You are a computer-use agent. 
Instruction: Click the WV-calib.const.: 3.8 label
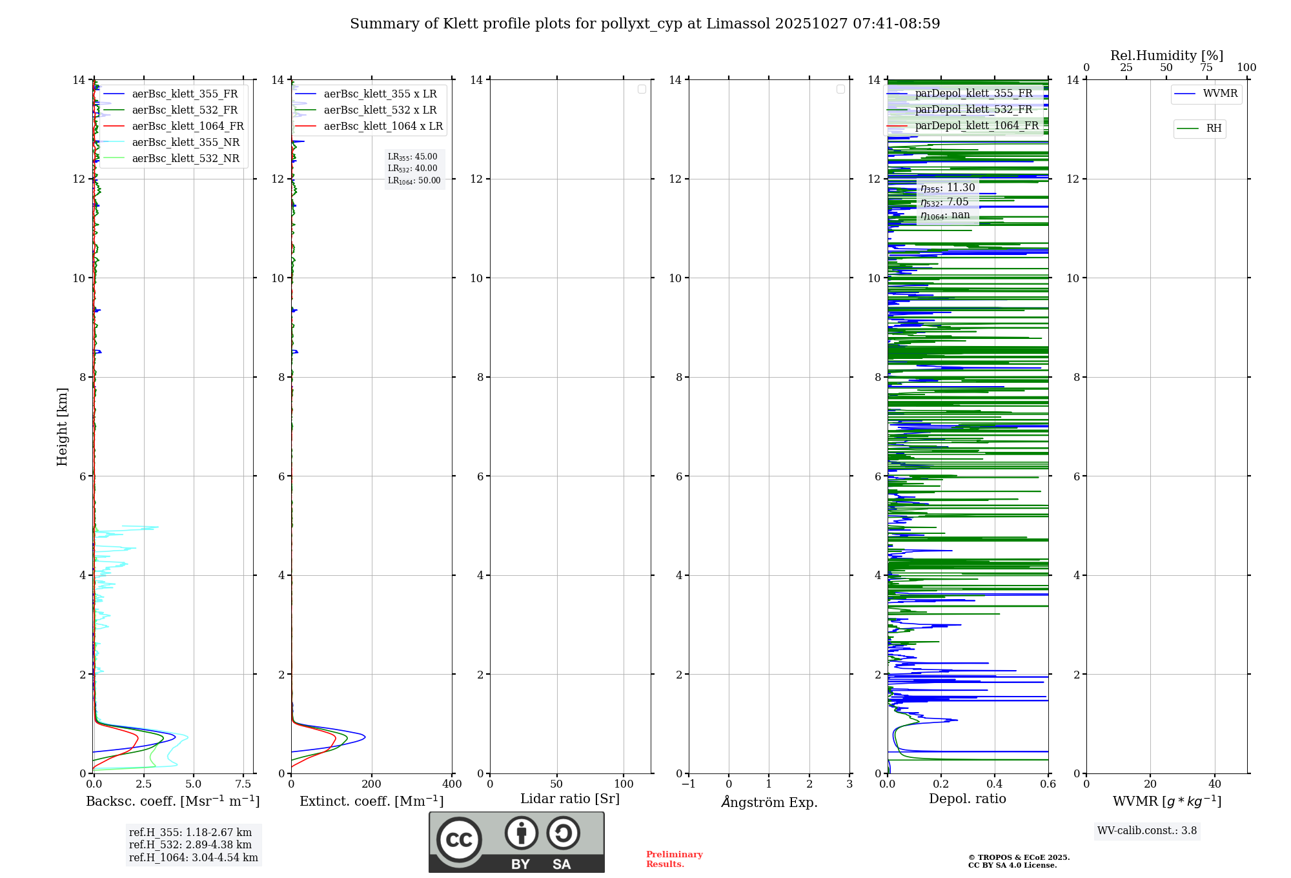[x=1147, y=831]
